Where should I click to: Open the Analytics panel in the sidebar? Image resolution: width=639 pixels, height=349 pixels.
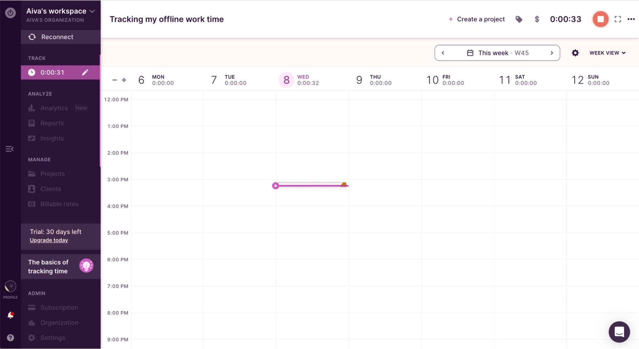[x=54, y=108]
